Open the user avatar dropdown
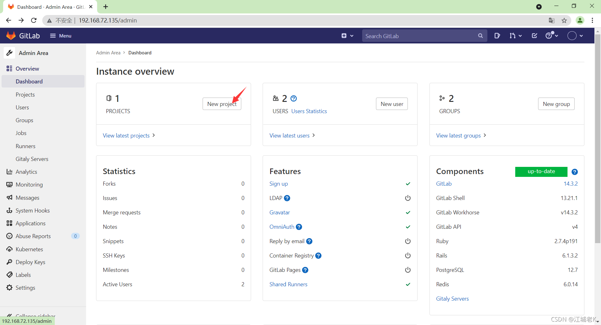The width and height of the screenshot is (601, 325). [x=575, y=36]
